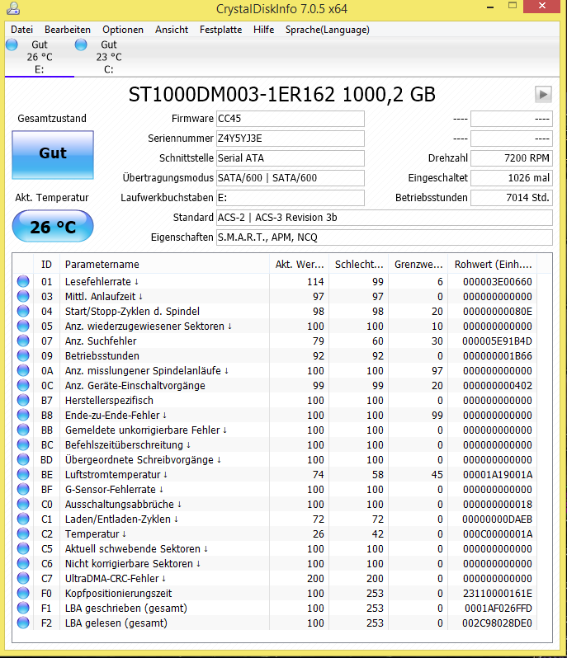Viewport: 567px width, 658px height.
Task: Click status circle of Herstellerspezifisch row
Action: click(x=23, y=400)
